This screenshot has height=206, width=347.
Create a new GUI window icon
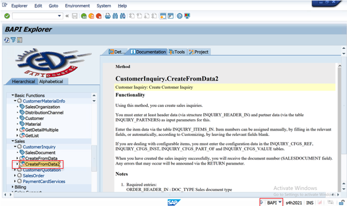tap(163, 16)
